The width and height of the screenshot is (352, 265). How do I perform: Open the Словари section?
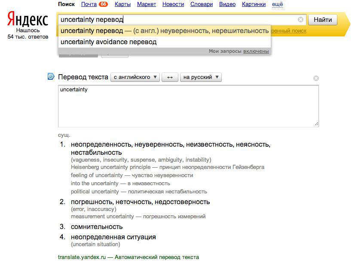201,4
